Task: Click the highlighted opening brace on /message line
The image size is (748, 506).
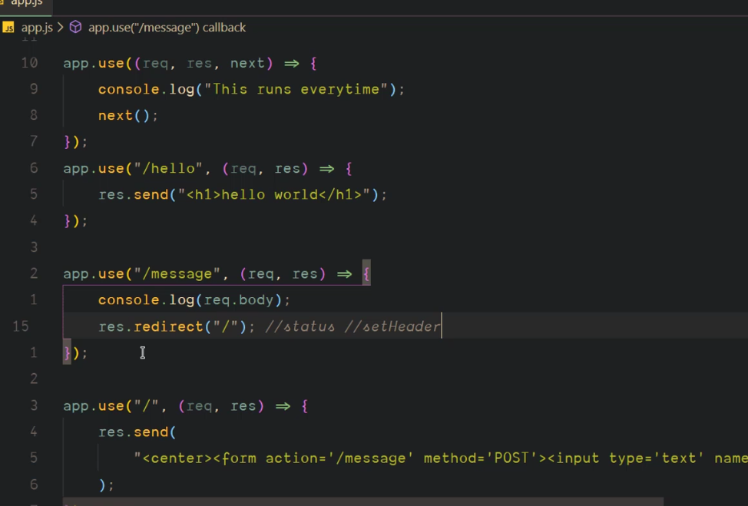Action: [x=366, y=274]
